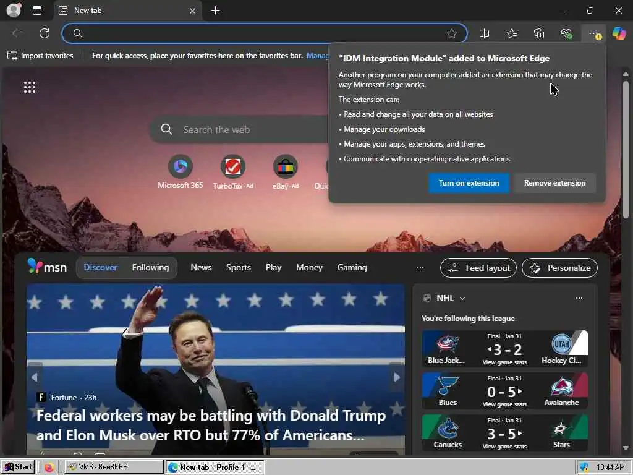The width and height of the screenshot is (633, 475).
Task: Switch to the Following tab
Action: (x=150, y=267)
